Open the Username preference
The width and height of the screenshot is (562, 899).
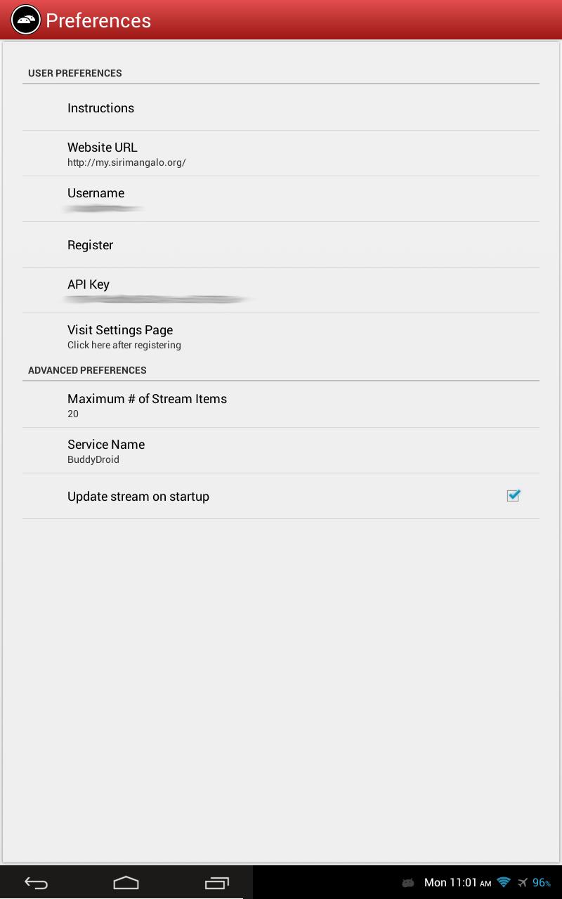click(281, 199)
